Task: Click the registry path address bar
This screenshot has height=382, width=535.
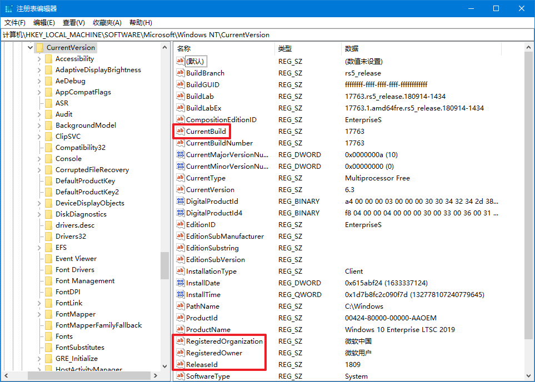Action: click(268, 35)
